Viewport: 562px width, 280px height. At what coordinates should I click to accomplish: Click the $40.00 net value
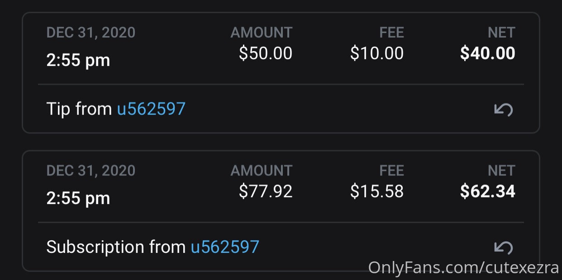pos(488,53)
